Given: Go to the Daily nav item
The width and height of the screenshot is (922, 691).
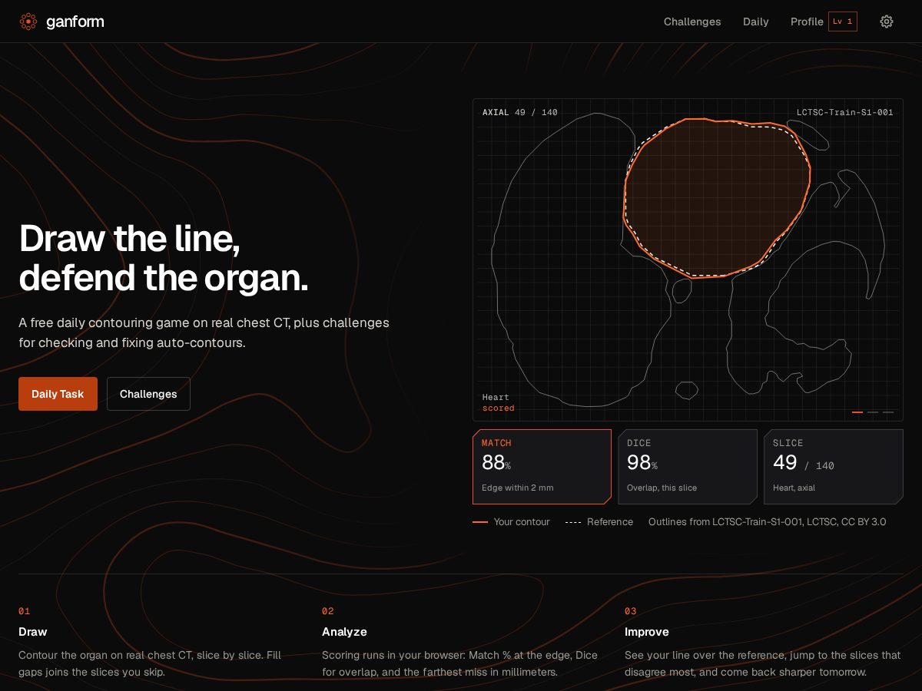Looking at the screenshot, I should pos(756,21).
